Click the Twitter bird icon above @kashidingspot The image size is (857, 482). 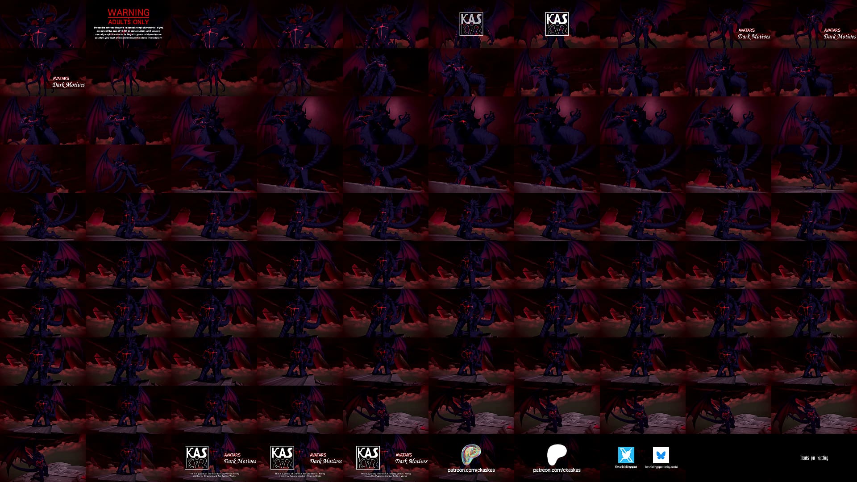click(x=626, y=455)
